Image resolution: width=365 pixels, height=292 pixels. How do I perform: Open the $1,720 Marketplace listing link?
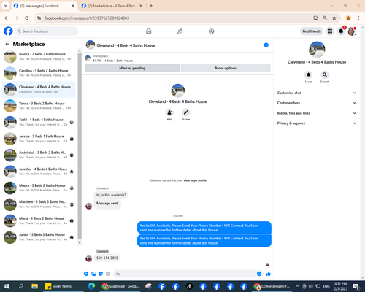(x=113, y=61)
